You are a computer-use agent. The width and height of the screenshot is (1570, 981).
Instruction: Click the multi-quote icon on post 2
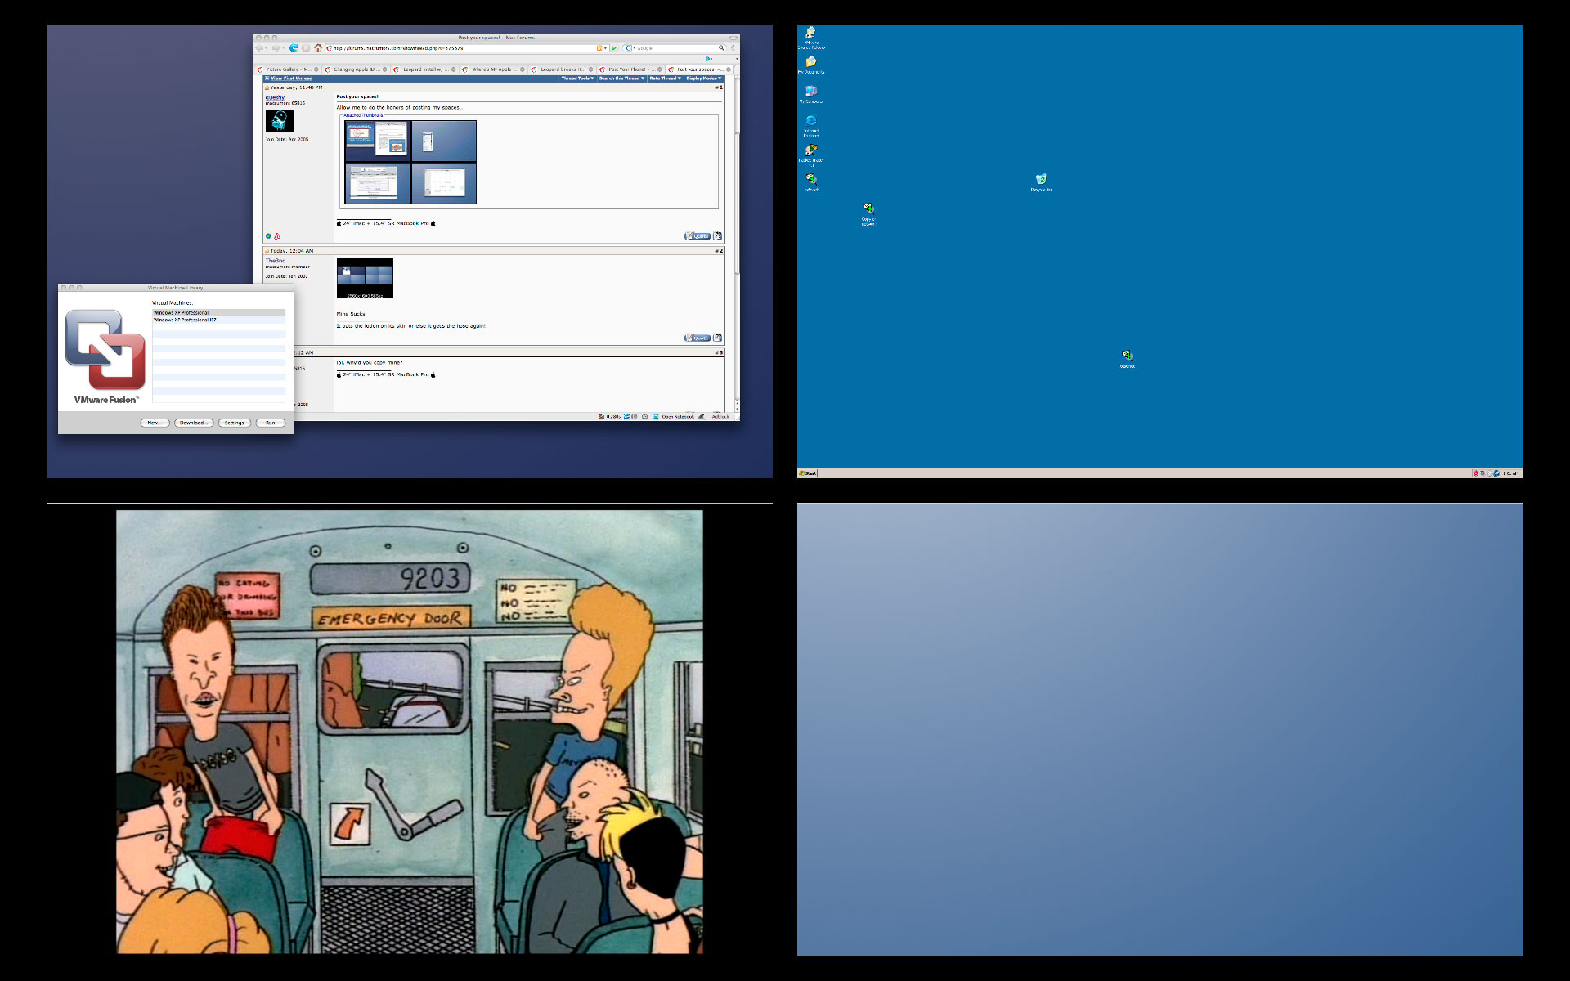[718, 338]
